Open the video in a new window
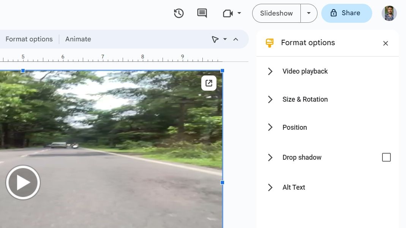406x228 pixels. tap(209, 83)
